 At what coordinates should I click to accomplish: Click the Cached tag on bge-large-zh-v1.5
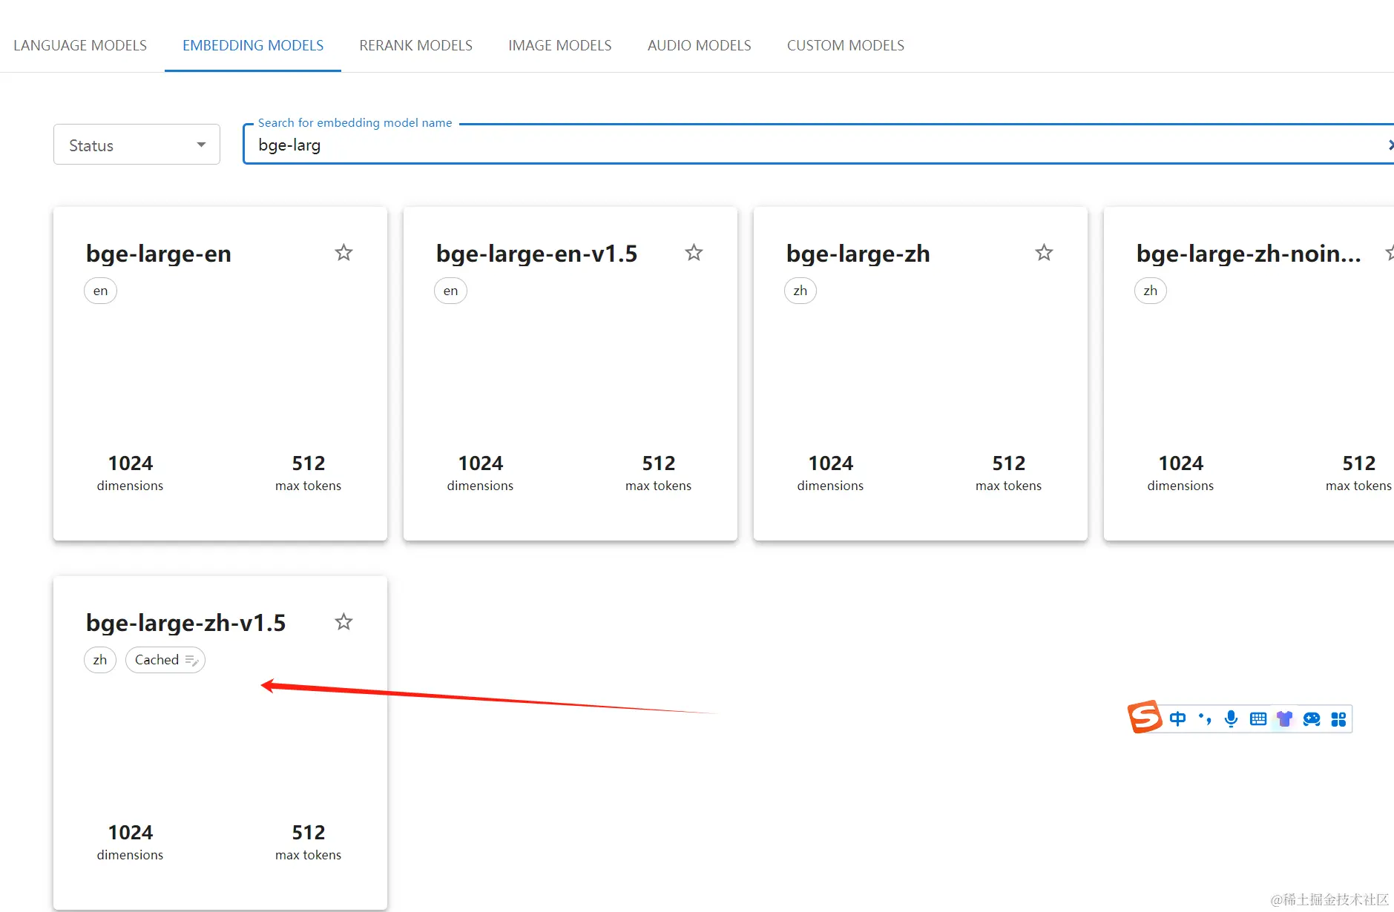165,660
